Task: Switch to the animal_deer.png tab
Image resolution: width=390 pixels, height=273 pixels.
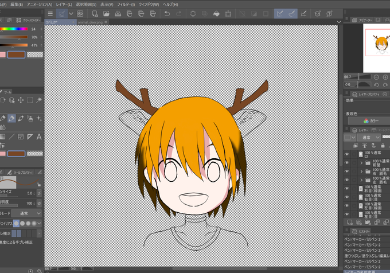Action: coord(90,22)
